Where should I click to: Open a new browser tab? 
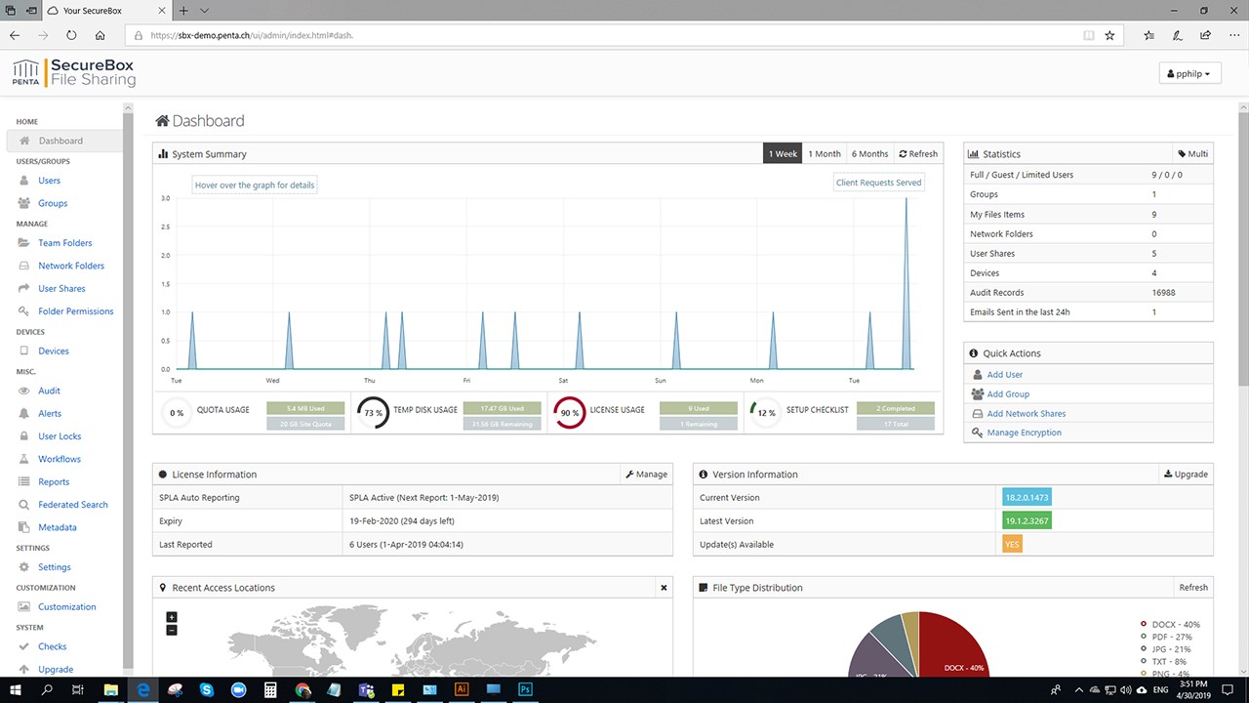[183, 11]
